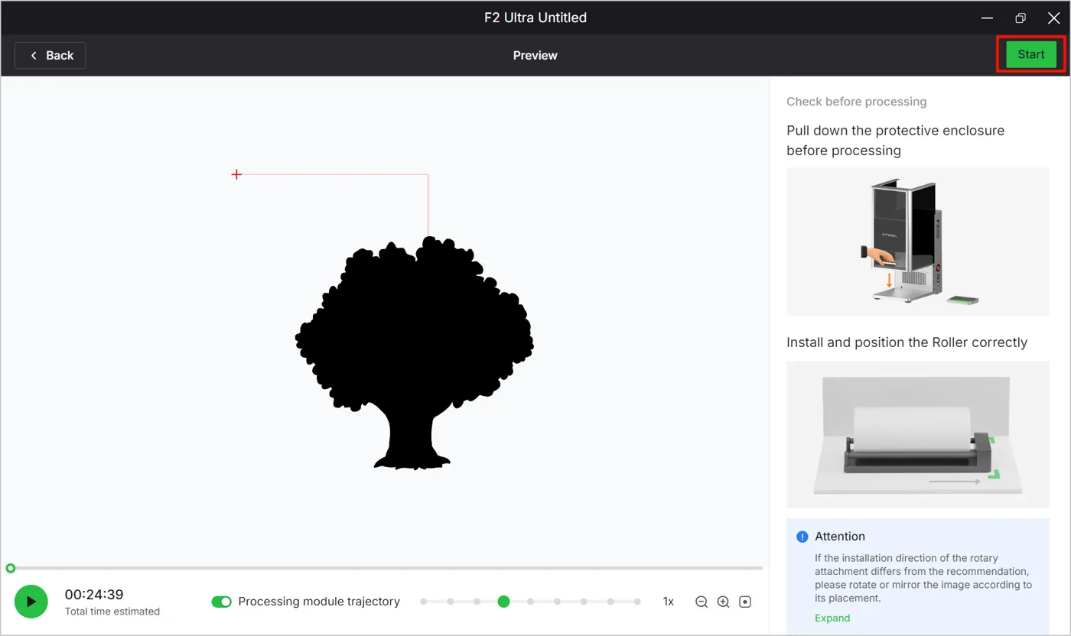Restore down the application window

1020,18
